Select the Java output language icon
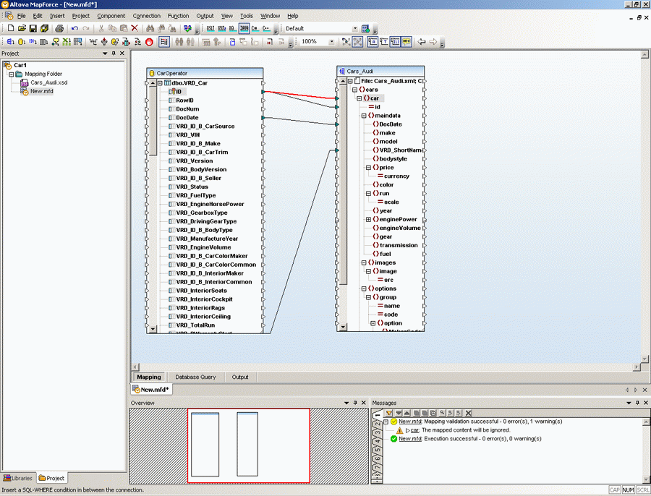The width and height of the screenshot is (651, 496). tap(244, 28)
